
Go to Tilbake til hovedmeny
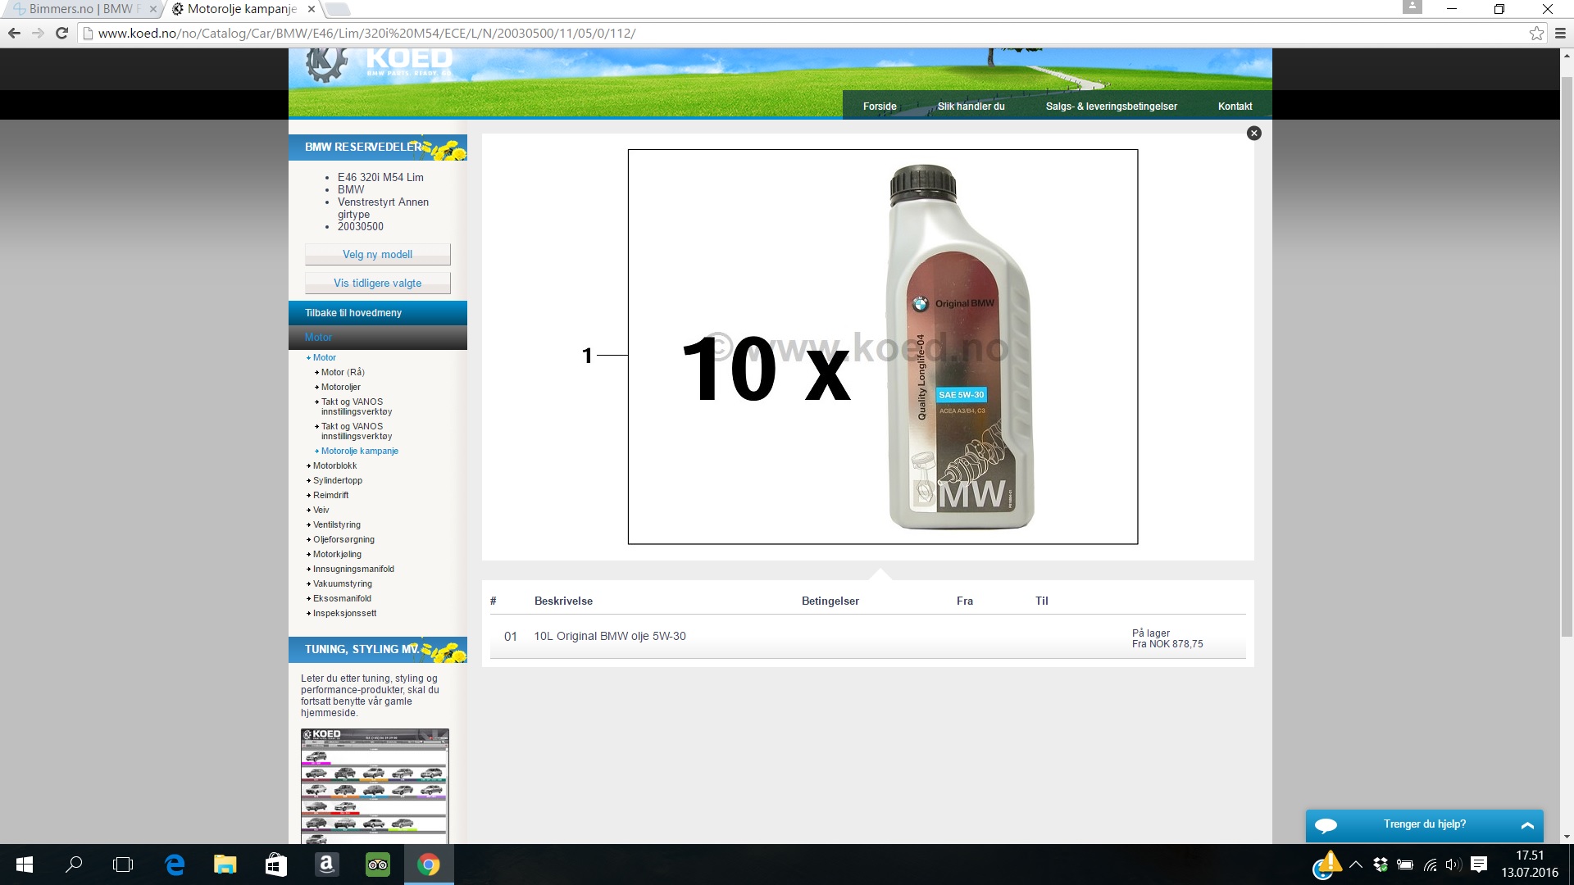(378, 313)
